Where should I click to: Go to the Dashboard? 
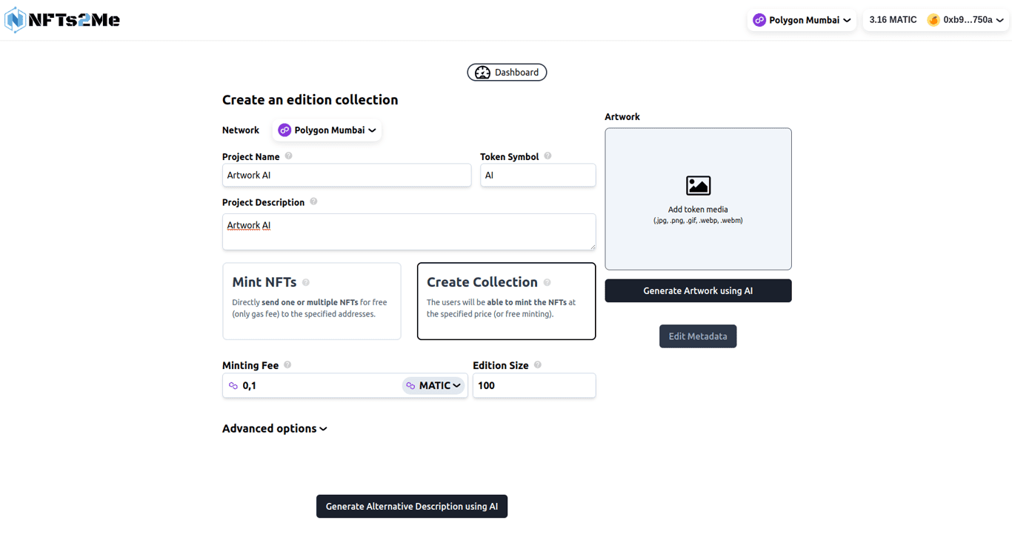(x=507, y=72)
